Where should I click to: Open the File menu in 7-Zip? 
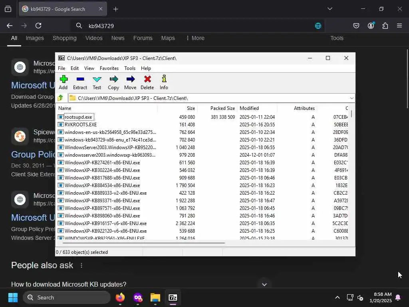point(62,68)
